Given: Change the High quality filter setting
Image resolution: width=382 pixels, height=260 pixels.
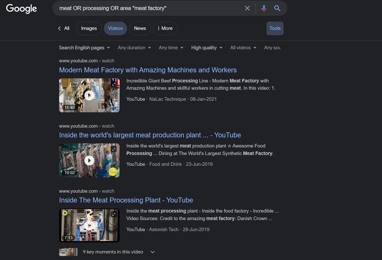Looking at the screenshot, I should click(206, 47).
